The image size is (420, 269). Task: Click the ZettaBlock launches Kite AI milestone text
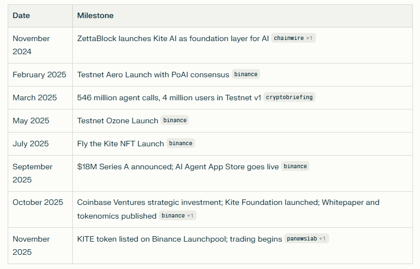coord(172,38)
